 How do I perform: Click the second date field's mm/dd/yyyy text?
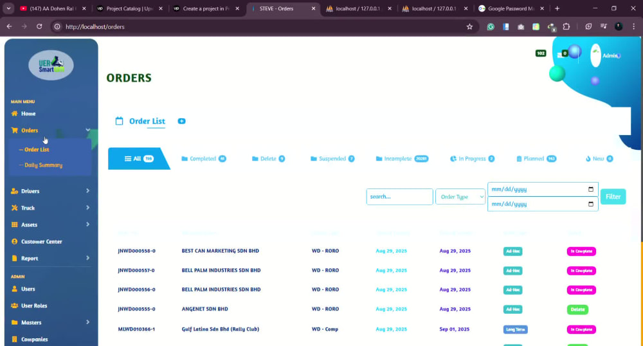(509, 204)
